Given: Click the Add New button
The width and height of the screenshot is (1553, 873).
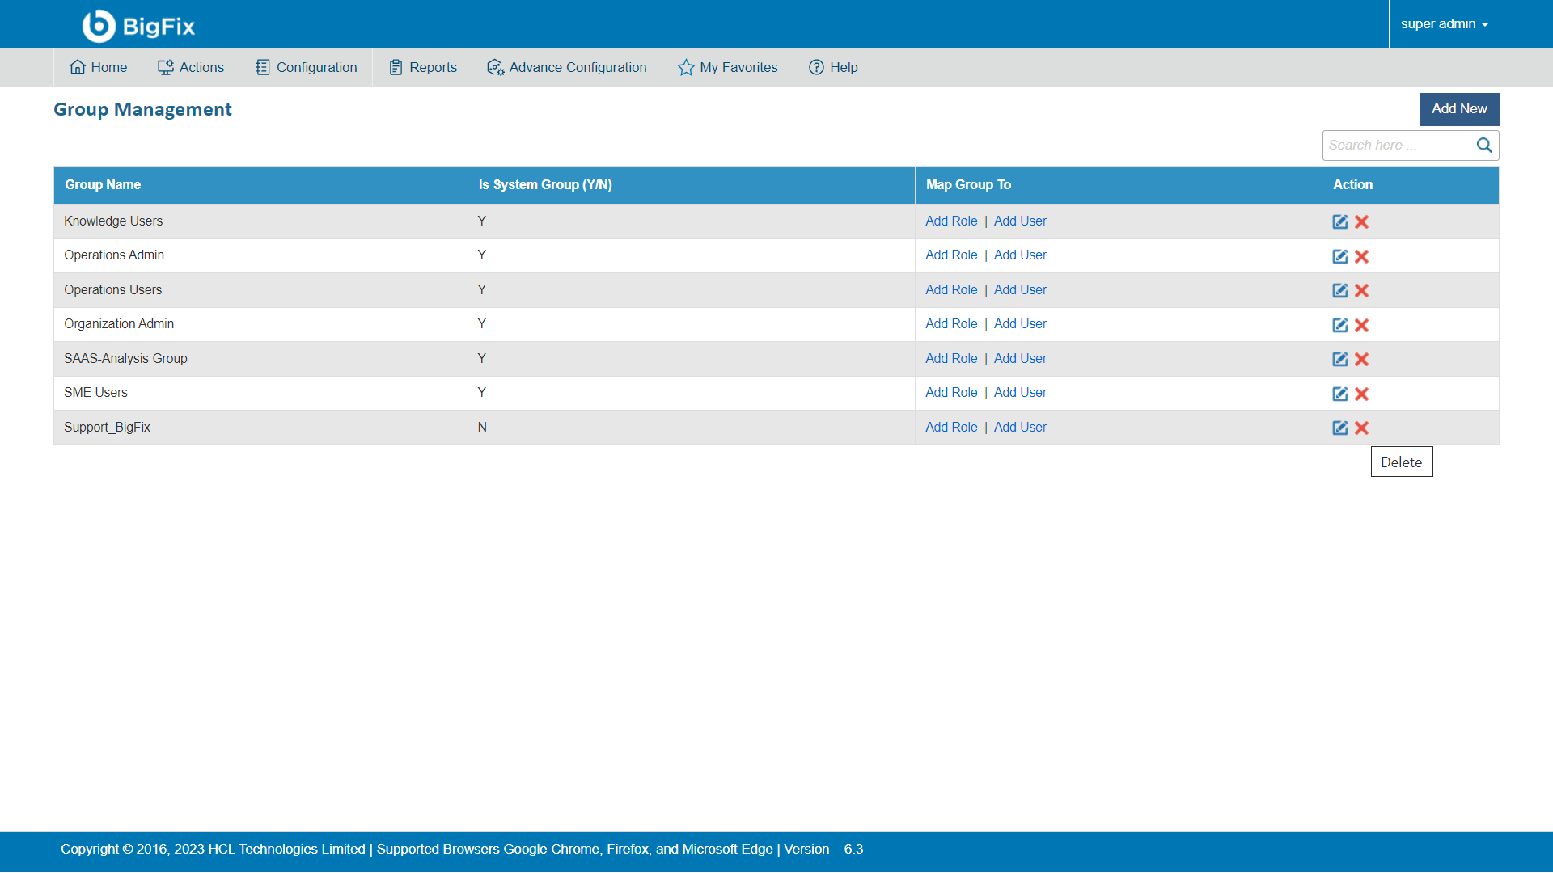Looking at the screenshot, I should (x=1458, y=109).
